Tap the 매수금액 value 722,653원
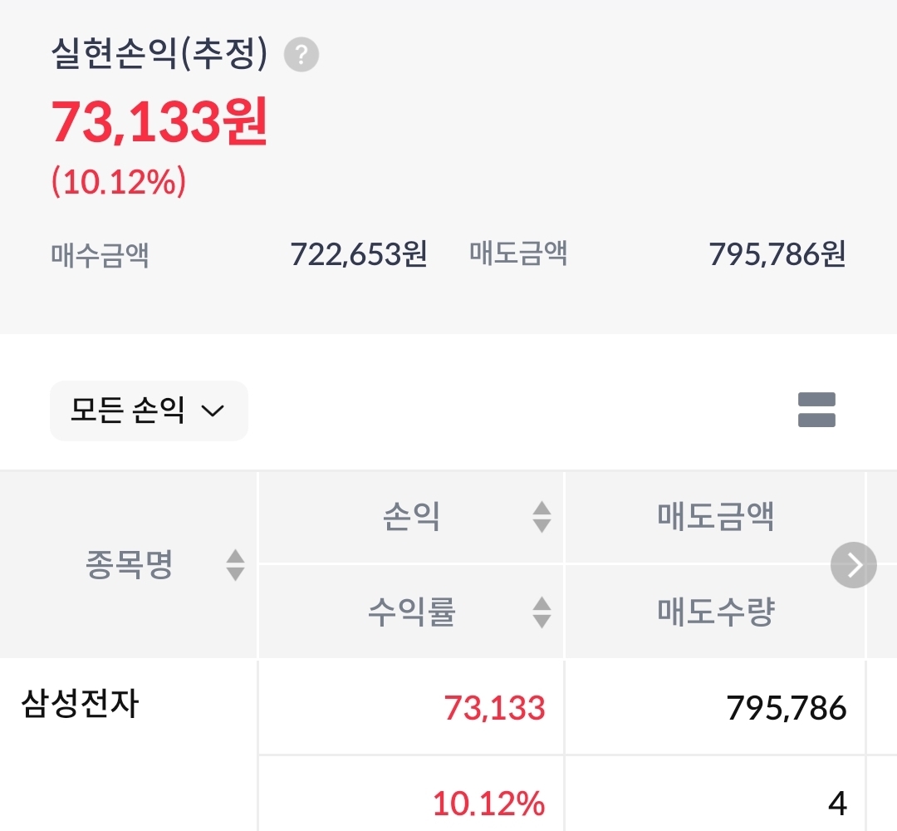 coord(358,253)
